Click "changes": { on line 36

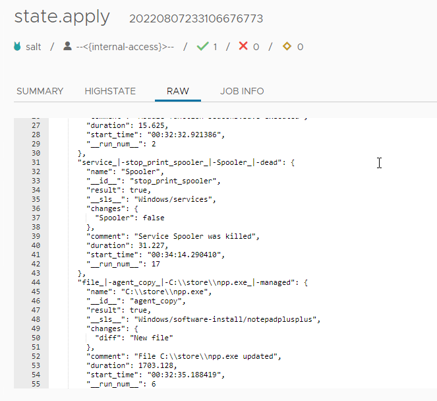tap(112, 208)
